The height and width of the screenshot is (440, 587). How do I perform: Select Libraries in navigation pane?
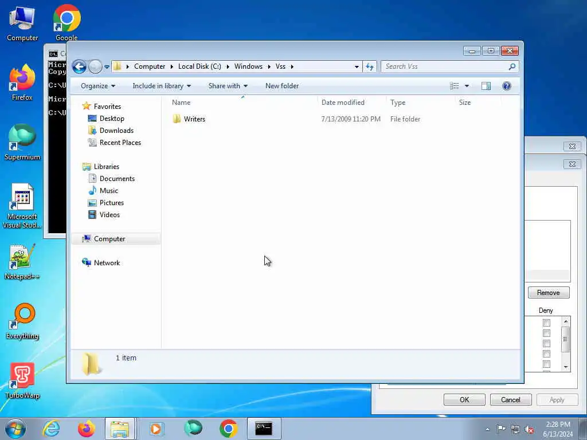pos(106,167)
